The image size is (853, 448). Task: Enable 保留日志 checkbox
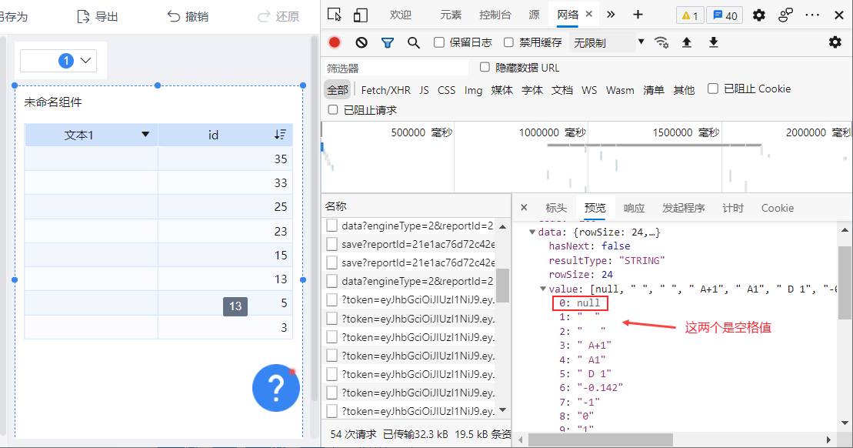point(438,42)
